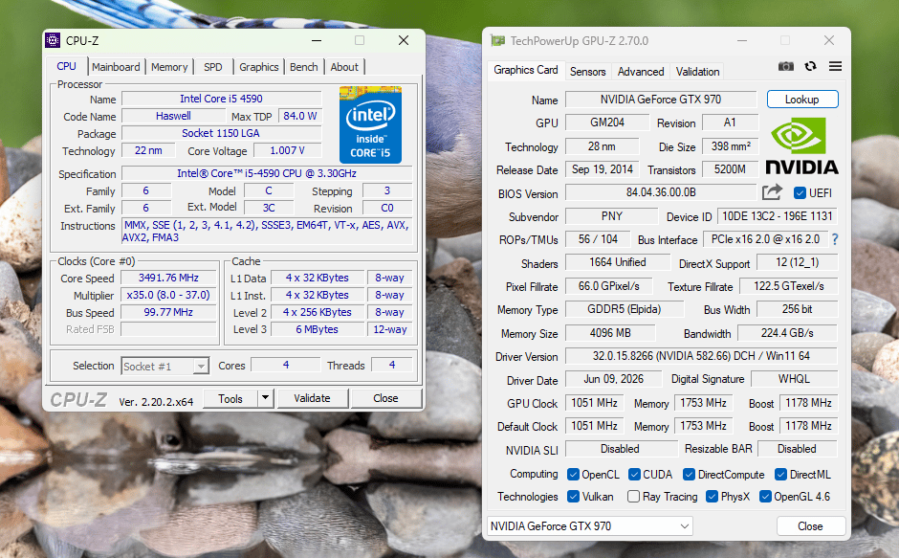Click the Instructions list in CPU-Z
This screenshot has width=899, height=558.
267,232
